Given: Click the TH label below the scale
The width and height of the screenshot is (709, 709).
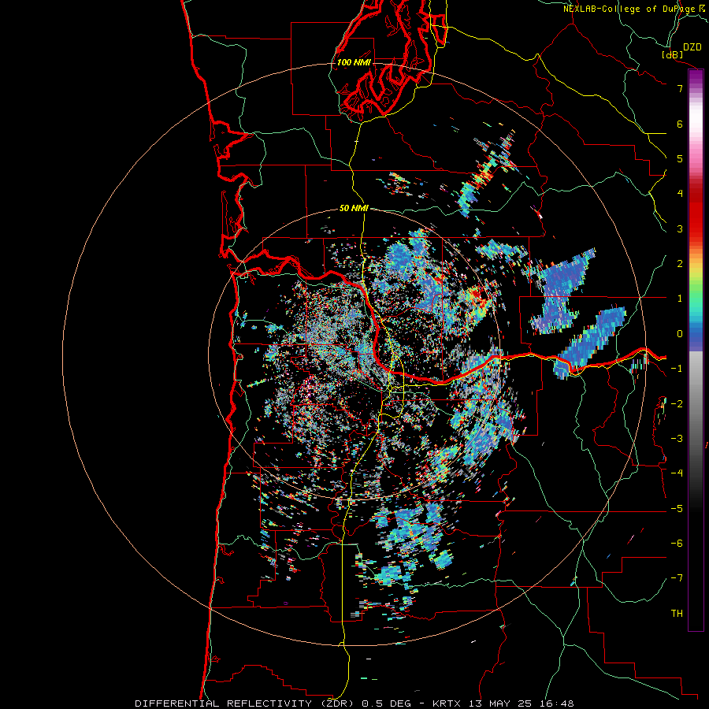Looking at the screenshot, I should click(x=677, y=614).
